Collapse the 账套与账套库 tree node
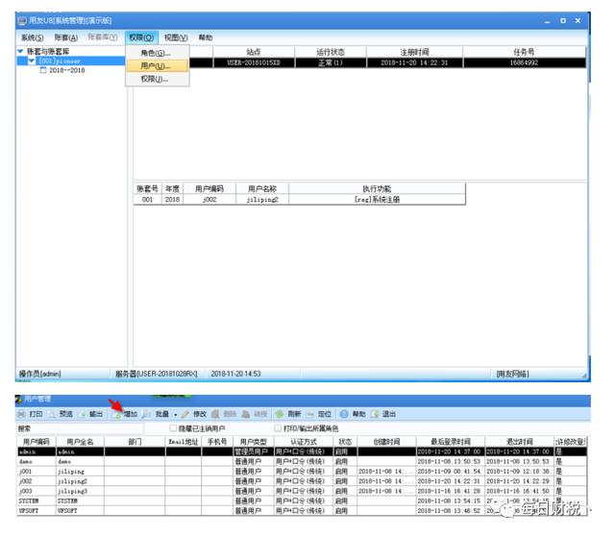The height and width of the screenshot is (536, 615). pos(20,50)
